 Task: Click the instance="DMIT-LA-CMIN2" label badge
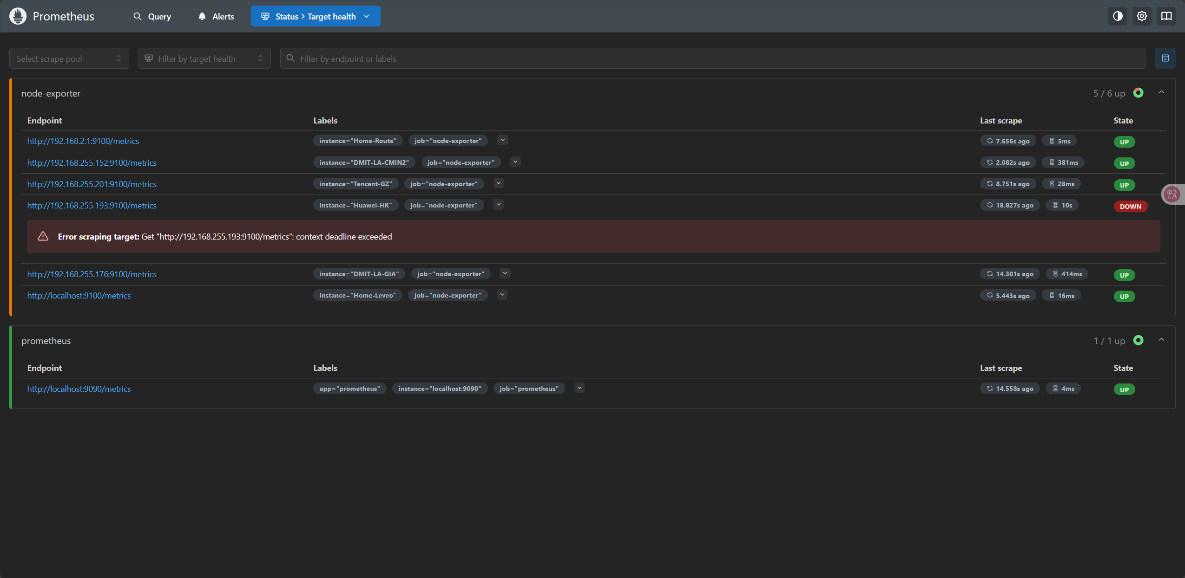pos(364,162)
